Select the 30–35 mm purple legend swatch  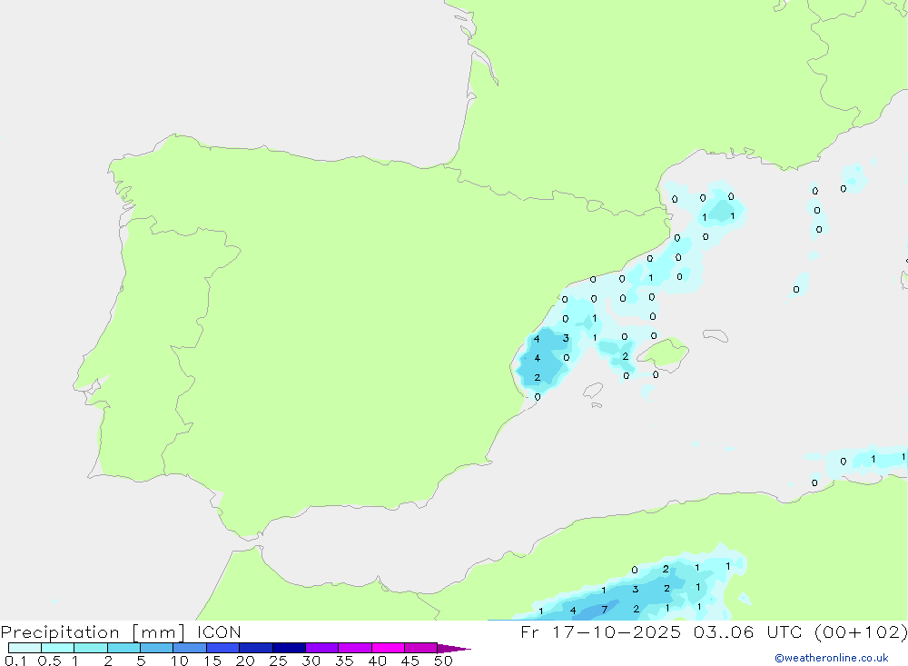coord(322,648)
